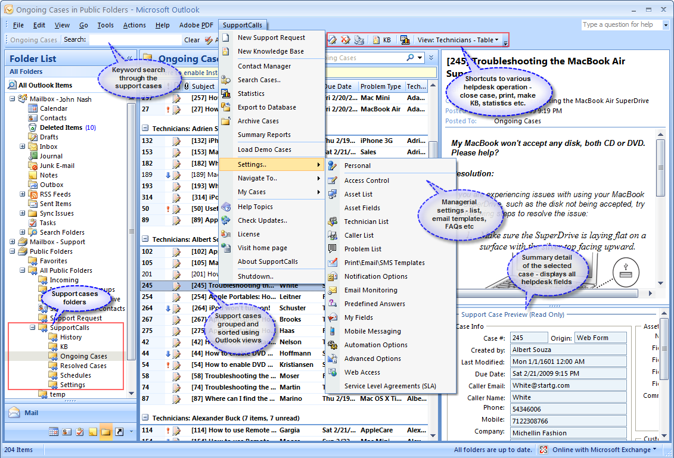
Task: Collapse the Technicians: Alexander Buck group
Action: 145,418
